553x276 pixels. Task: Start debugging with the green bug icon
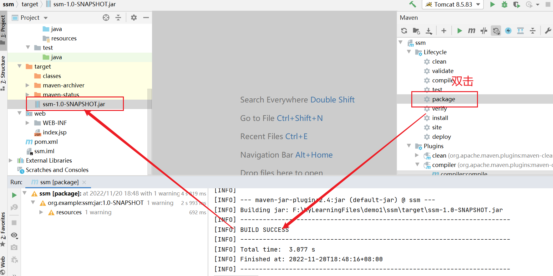click(x=505, y=4)
